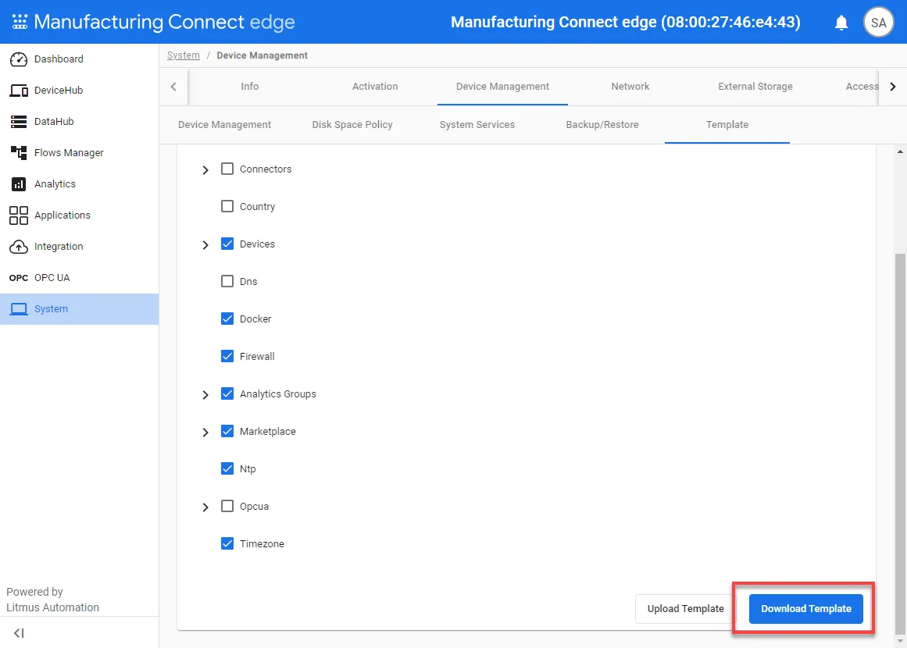Click the Applications grid icon
This screenshot has height=648, width=907.
click(19, 215)
